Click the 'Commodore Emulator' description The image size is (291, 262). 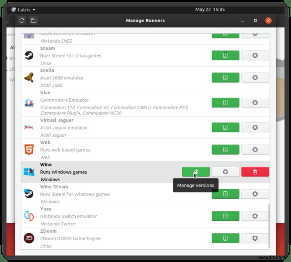pos(64,100)
